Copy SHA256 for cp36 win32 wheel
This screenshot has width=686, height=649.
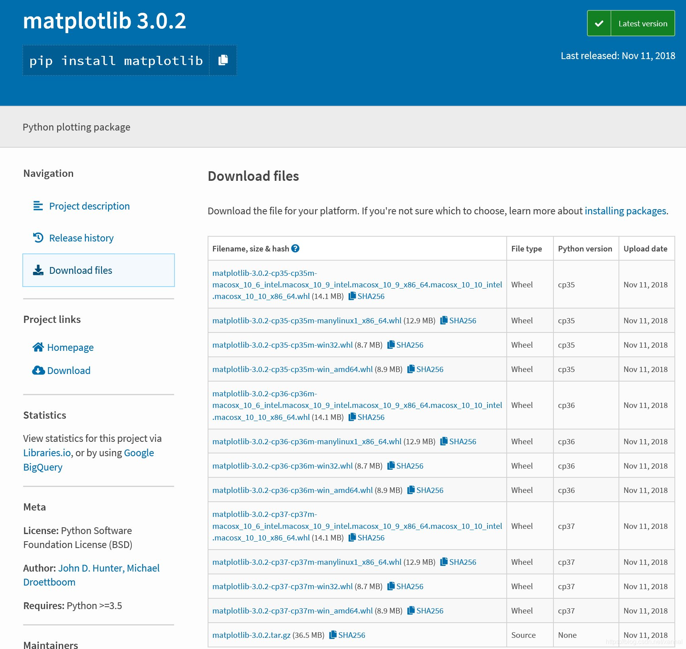pos(405,466)
